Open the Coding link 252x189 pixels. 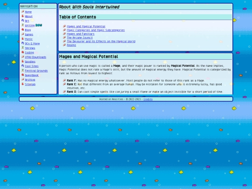(29, 53)
